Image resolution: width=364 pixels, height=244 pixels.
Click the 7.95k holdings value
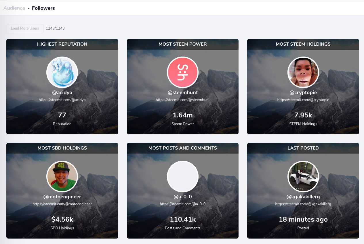pyautogui.click(x=303, y=115)
